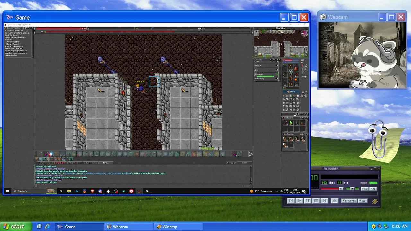Toggle Shuffle in Winamp
This screenshot has width=411, height=231.
tap(349, 201)
